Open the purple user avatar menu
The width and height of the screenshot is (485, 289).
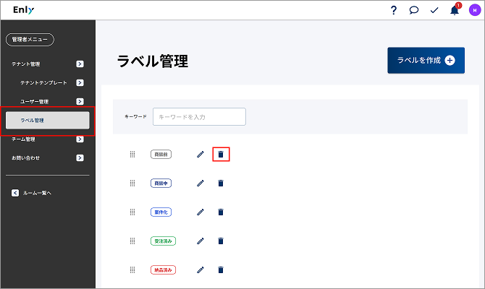click(474, 10)
